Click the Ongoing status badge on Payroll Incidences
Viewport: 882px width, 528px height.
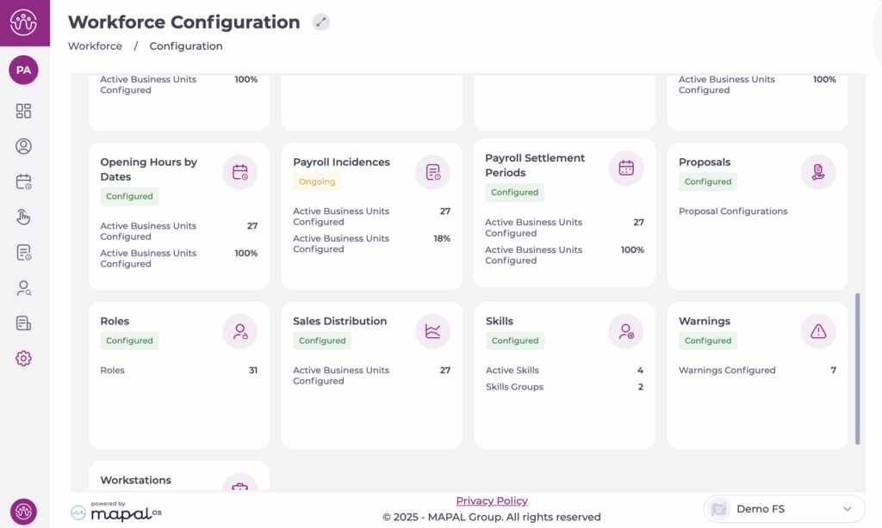[317, 181]
